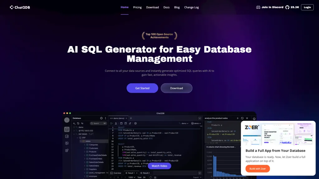Go to Download in the navbar
The width and height of the screenshot is (319, 179).
click(x=152, y=7)
